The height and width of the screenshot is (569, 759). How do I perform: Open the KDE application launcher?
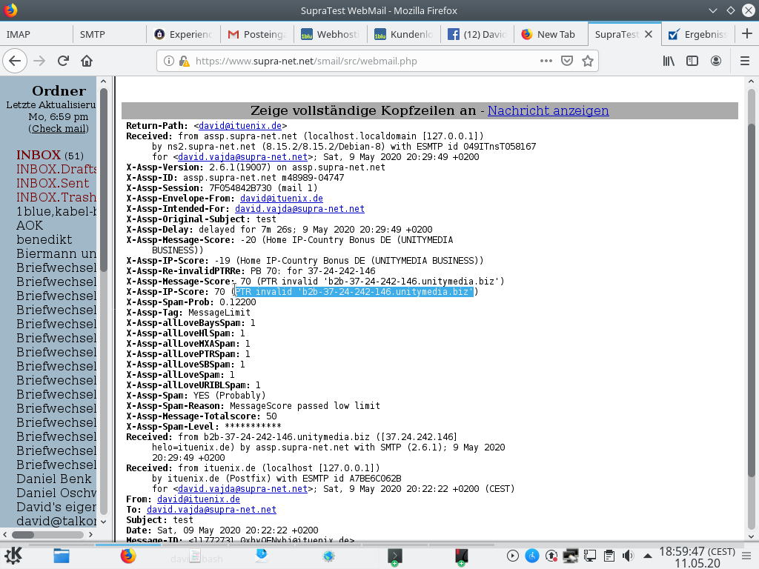(13, 556)
